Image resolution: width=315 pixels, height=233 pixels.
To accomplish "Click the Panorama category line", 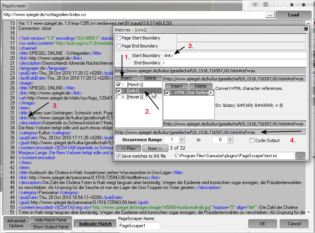I will 49,192.
